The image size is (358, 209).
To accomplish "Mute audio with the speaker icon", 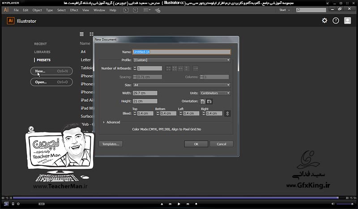I will (x=332, y=204).
